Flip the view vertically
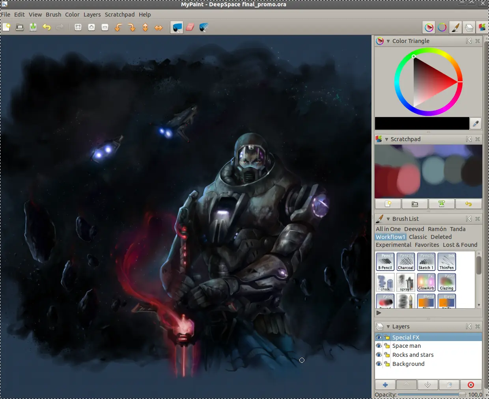This screenshot has width=489, height=399. [x=145, y=27]
